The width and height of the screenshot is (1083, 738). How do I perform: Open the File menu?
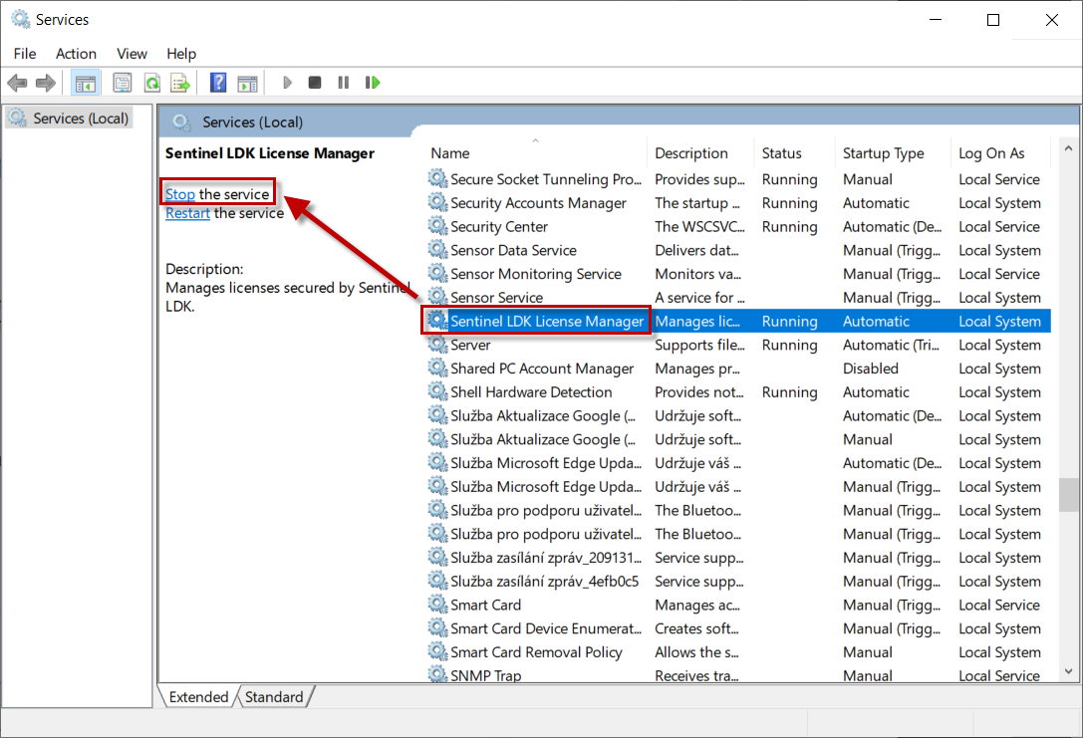tap(25, 53)
